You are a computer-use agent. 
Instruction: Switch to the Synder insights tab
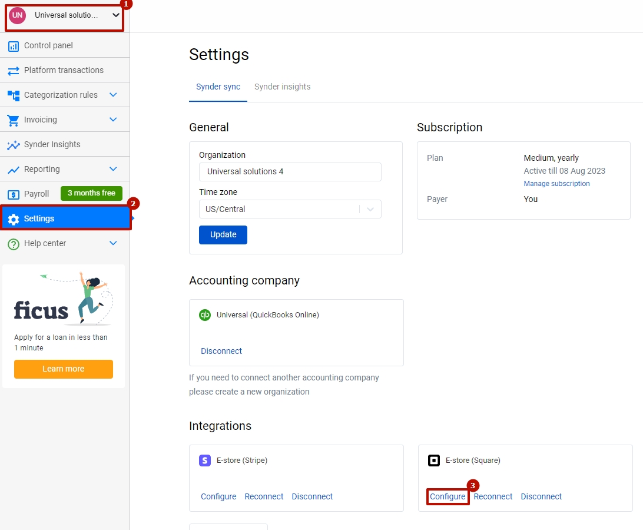282,87
